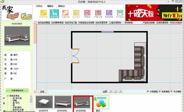This screenshot has width=184, height=112.
Task: Click the 价格: 0.00 text
Action: pyautogui.click(x=11, y=59)
